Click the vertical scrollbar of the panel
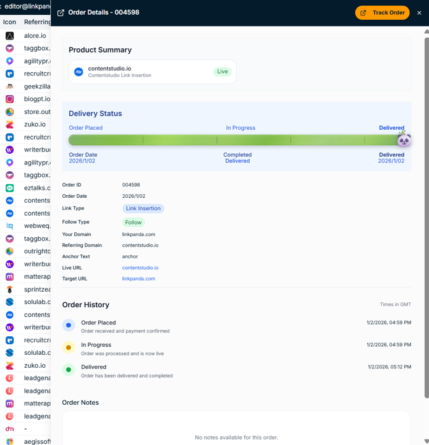Screen dimensions: 429x445 (x=427, y=217)
